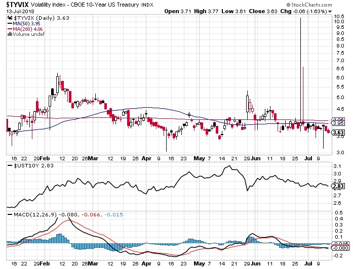Click the 13-Jul-2018 date label
Screen dimensions: 353x269
tap(20, 11)
